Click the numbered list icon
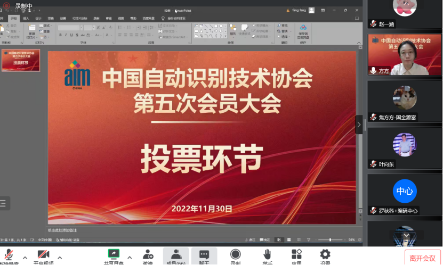443x265 pixels. (x=130, y=28)
